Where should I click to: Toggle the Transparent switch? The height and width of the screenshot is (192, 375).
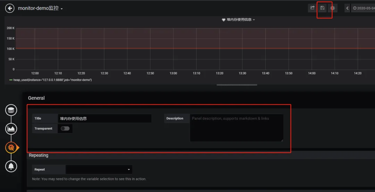click(65, 129)
